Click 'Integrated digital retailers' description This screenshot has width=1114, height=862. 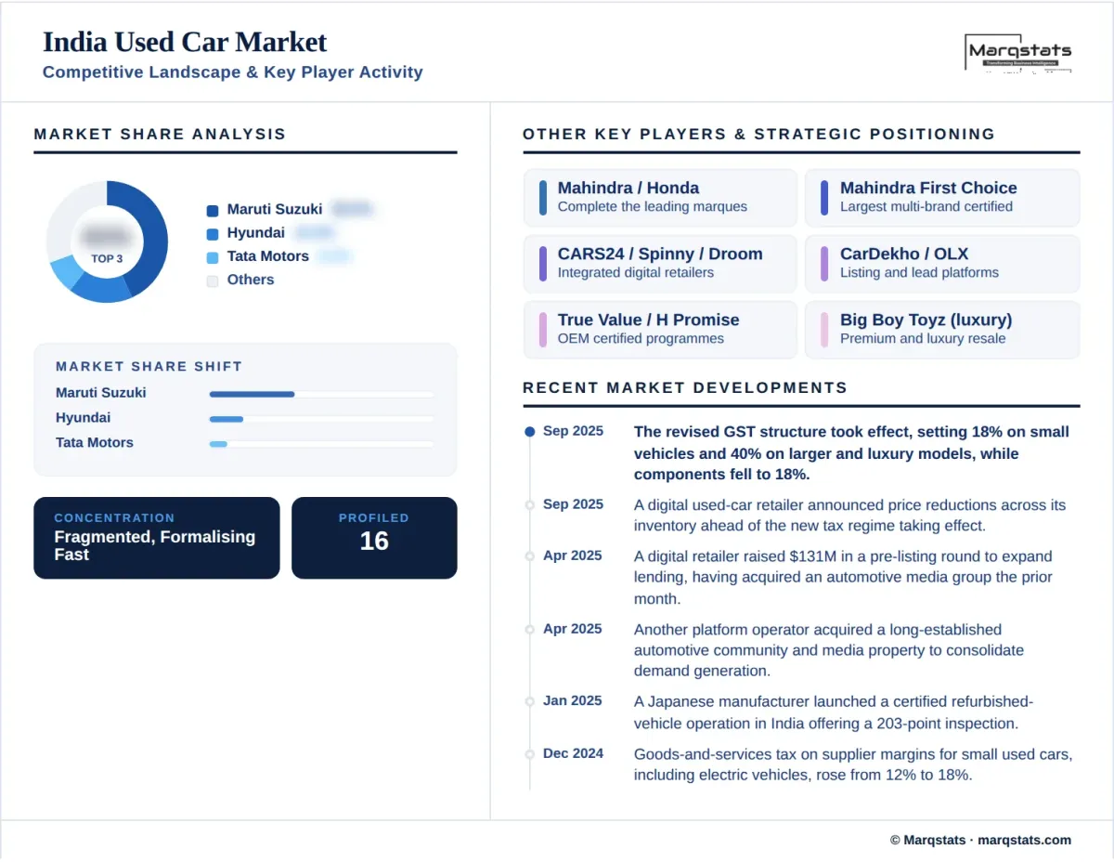[x=636, y=272]
